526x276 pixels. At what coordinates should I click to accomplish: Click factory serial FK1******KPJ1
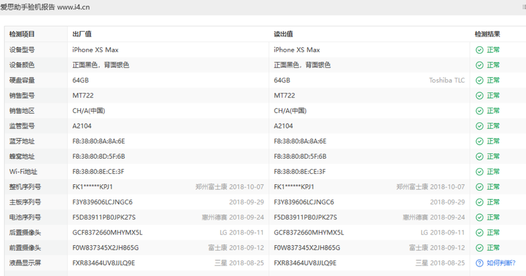92,187
